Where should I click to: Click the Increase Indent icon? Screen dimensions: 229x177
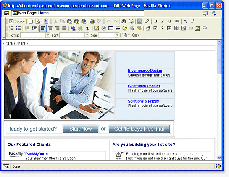(x=34, y=28)
